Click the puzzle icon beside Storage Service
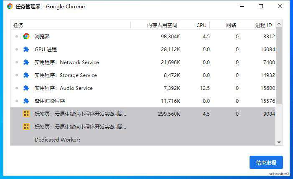The width and height of the screenshot is (293, 179). pyautogui.click(x=26, y=75)
